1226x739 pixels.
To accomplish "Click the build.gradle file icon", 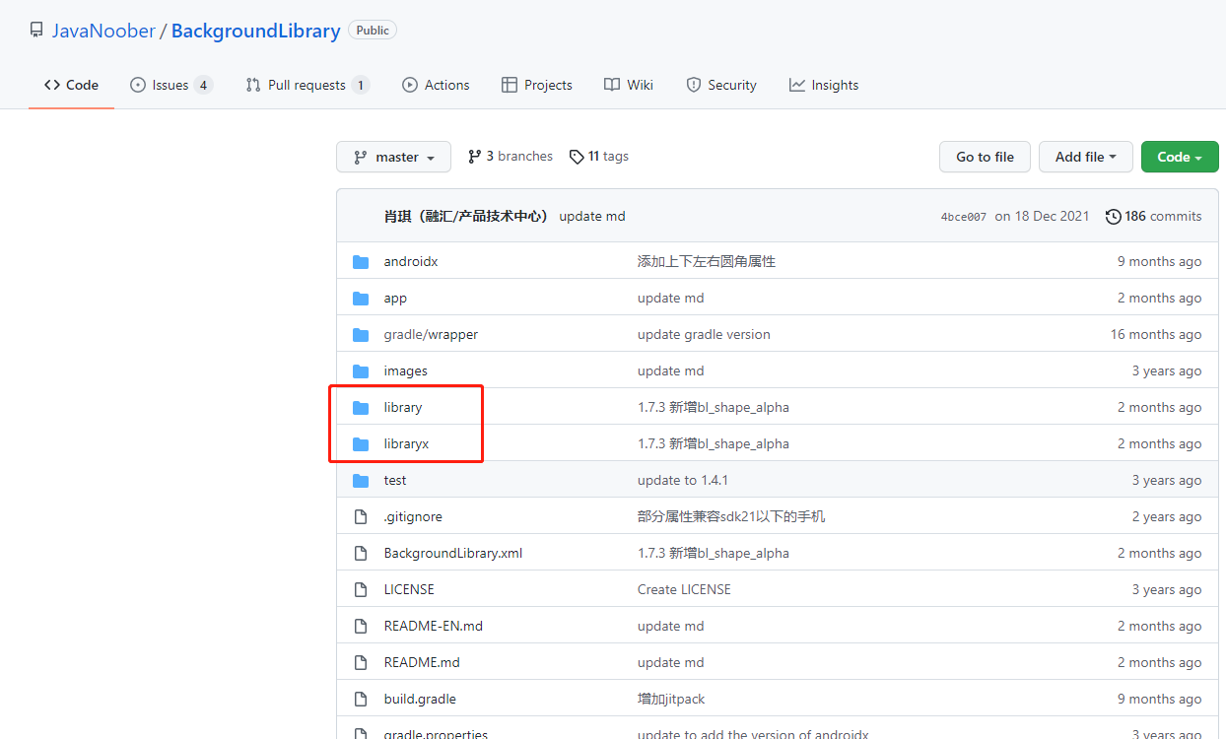I will [361, 700].
